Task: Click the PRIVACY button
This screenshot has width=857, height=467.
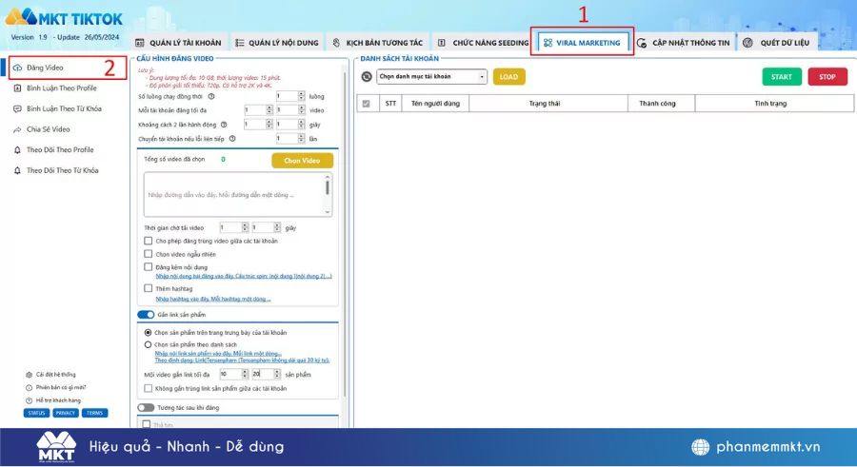Action: click(x=66, y=413)
